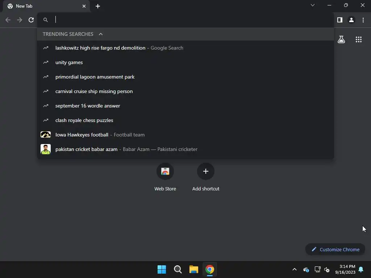Open the profile avatar menu
Screen dimensions: 371x278
coord(351,20)
